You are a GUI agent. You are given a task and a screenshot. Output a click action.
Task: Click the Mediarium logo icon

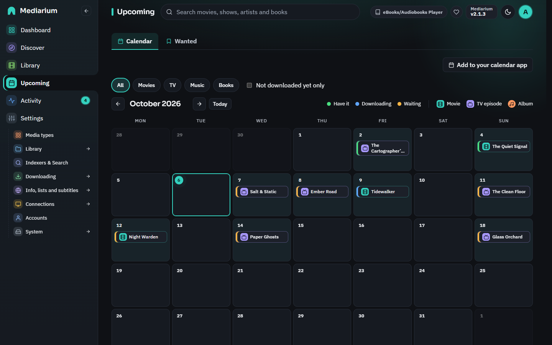tap(11, 11)
